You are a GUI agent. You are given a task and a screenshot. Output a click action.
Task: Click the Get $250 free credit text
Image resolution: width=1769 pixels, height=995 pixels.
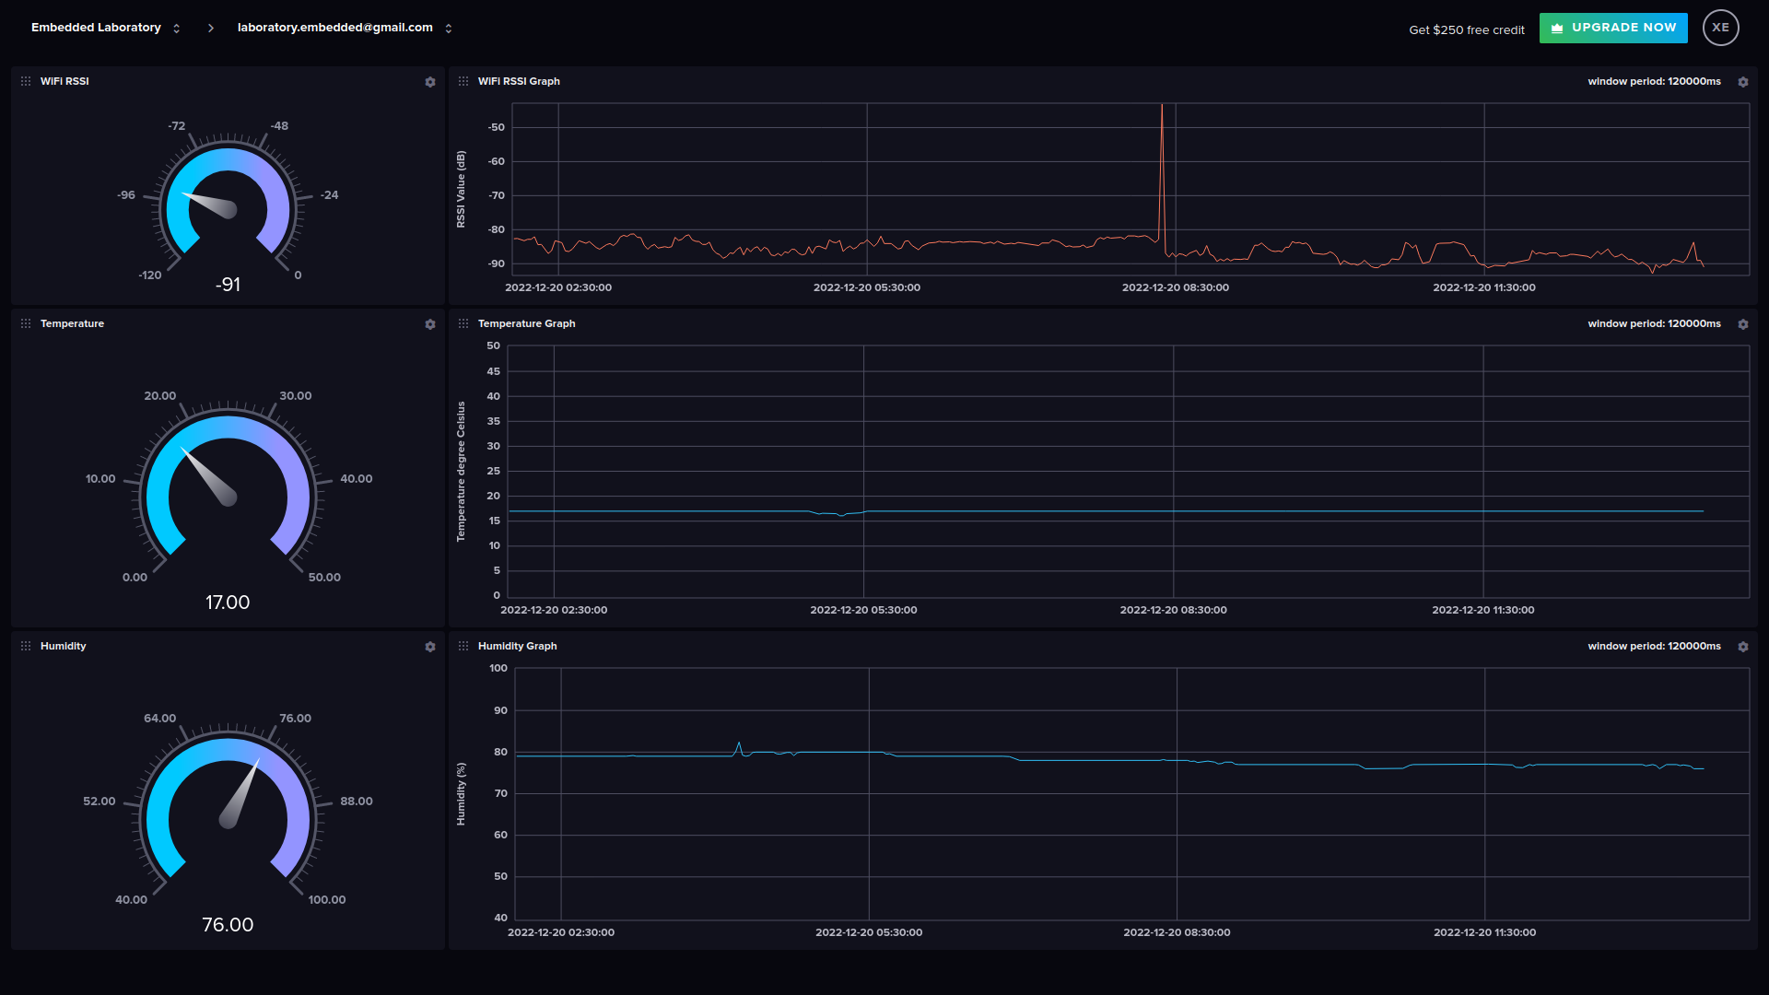(1466, 29)
